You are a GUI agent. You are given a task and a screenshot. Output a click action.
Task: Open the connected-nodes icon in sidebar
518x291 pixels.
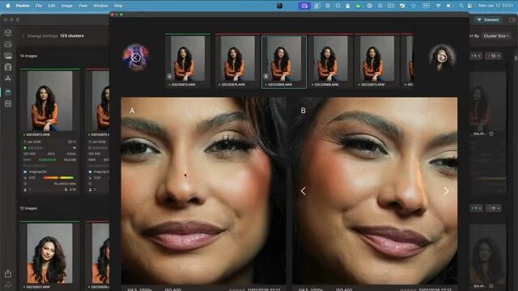pyautogui.click(x=8, y=78)
